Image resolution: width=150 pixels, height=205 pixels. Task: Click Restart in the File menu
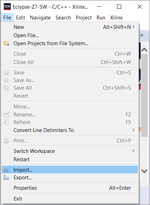(70, 159)
